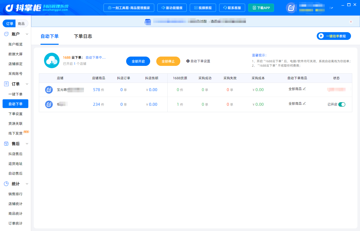Click the 店铺商品 column header
This screenshot has height=231, width=360.
[99, 78]
